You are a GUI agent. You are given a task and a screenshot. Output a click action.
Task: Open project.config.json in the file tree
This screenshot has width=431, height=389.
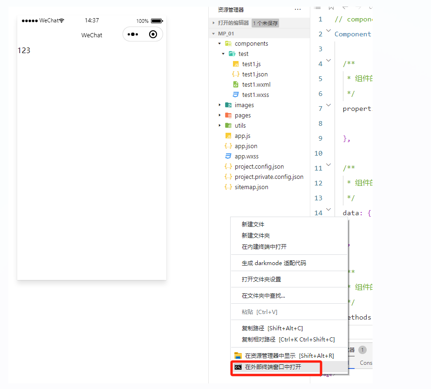click(x=259, y=166)
